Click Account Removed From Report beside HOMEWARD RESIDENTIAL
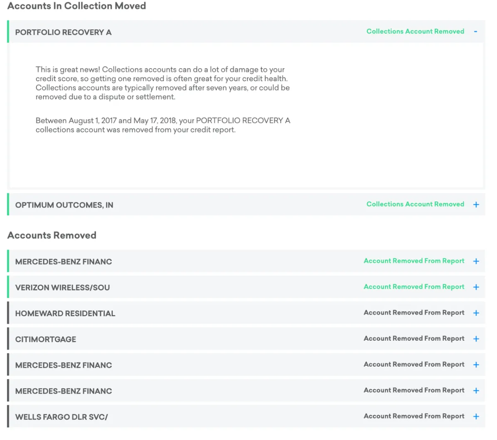The height and width of the screenshot is (440, 497). click(x=414, y=313)
